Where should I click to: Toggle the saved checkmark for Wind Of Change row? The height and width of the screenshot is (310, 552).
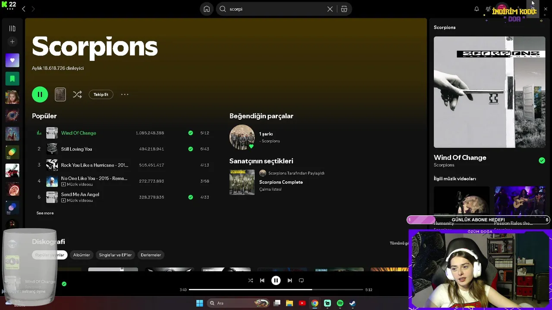coord(191,133)
